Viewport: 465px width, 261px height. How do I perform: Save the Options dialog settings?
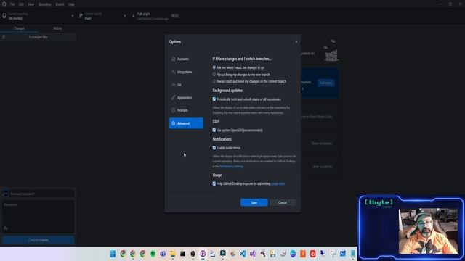pyautogui.click(x=254, y=203)
